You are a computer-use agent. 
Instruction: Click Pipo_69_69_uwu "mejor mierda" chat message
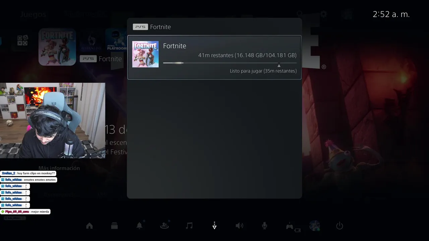click(x=25, y=212)
